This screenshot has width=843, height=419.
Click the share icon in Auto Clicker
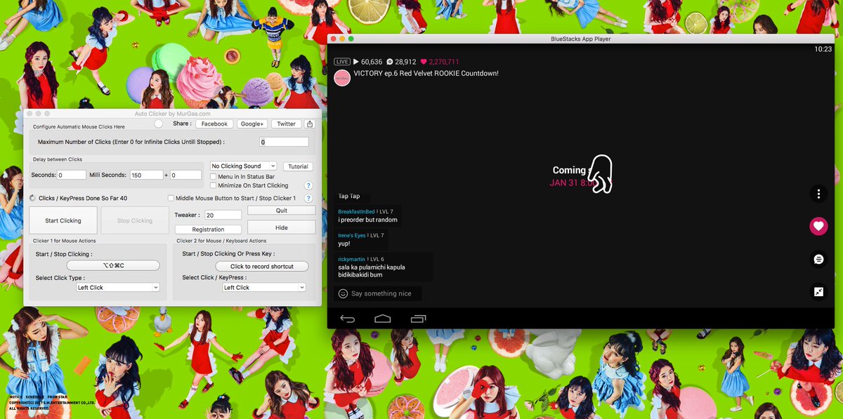tap(311, 124)
